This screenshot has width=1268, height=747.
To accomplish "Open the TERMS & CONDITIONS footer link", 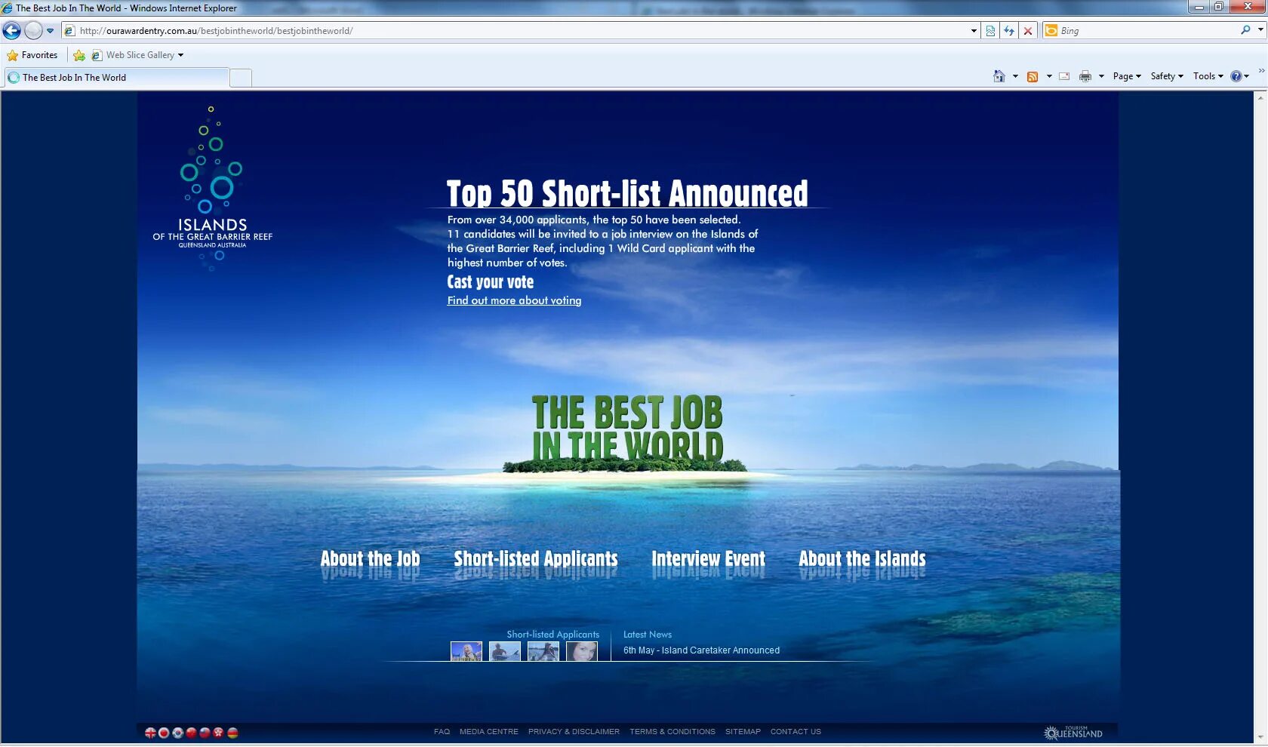I will [x=672, y=732].
